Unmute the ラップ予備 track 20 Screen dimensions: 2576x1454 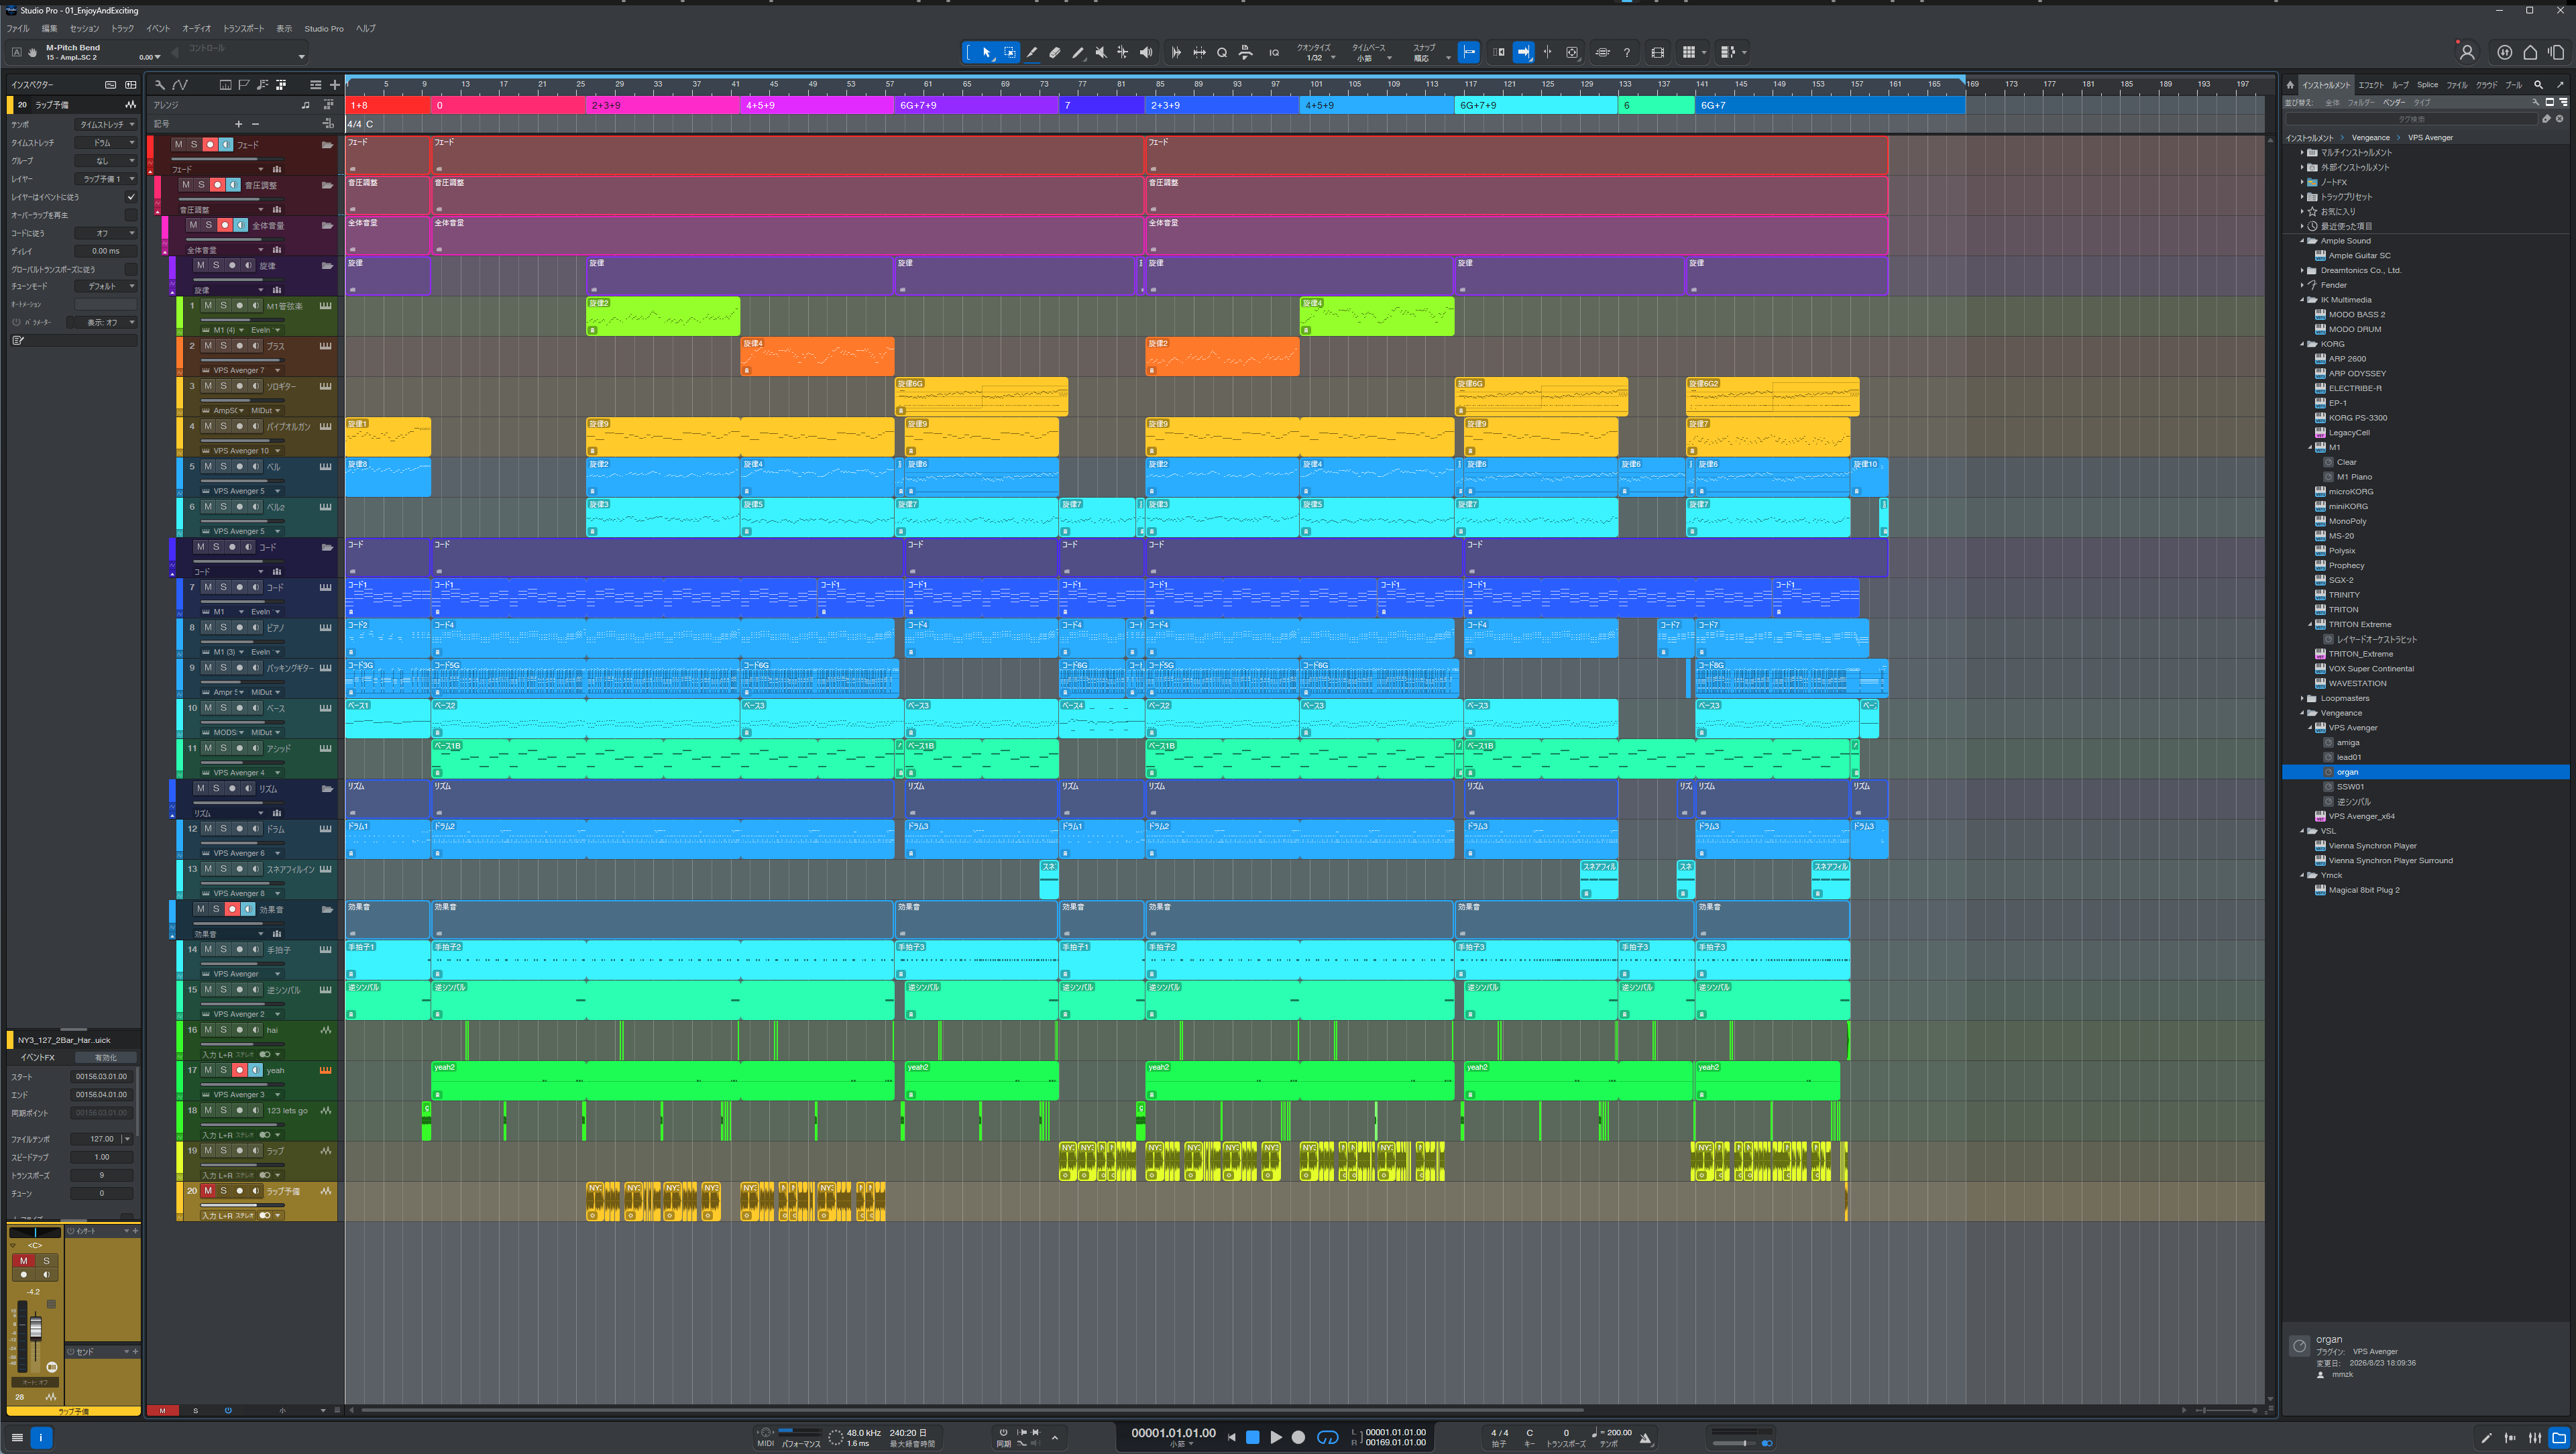208,1190
